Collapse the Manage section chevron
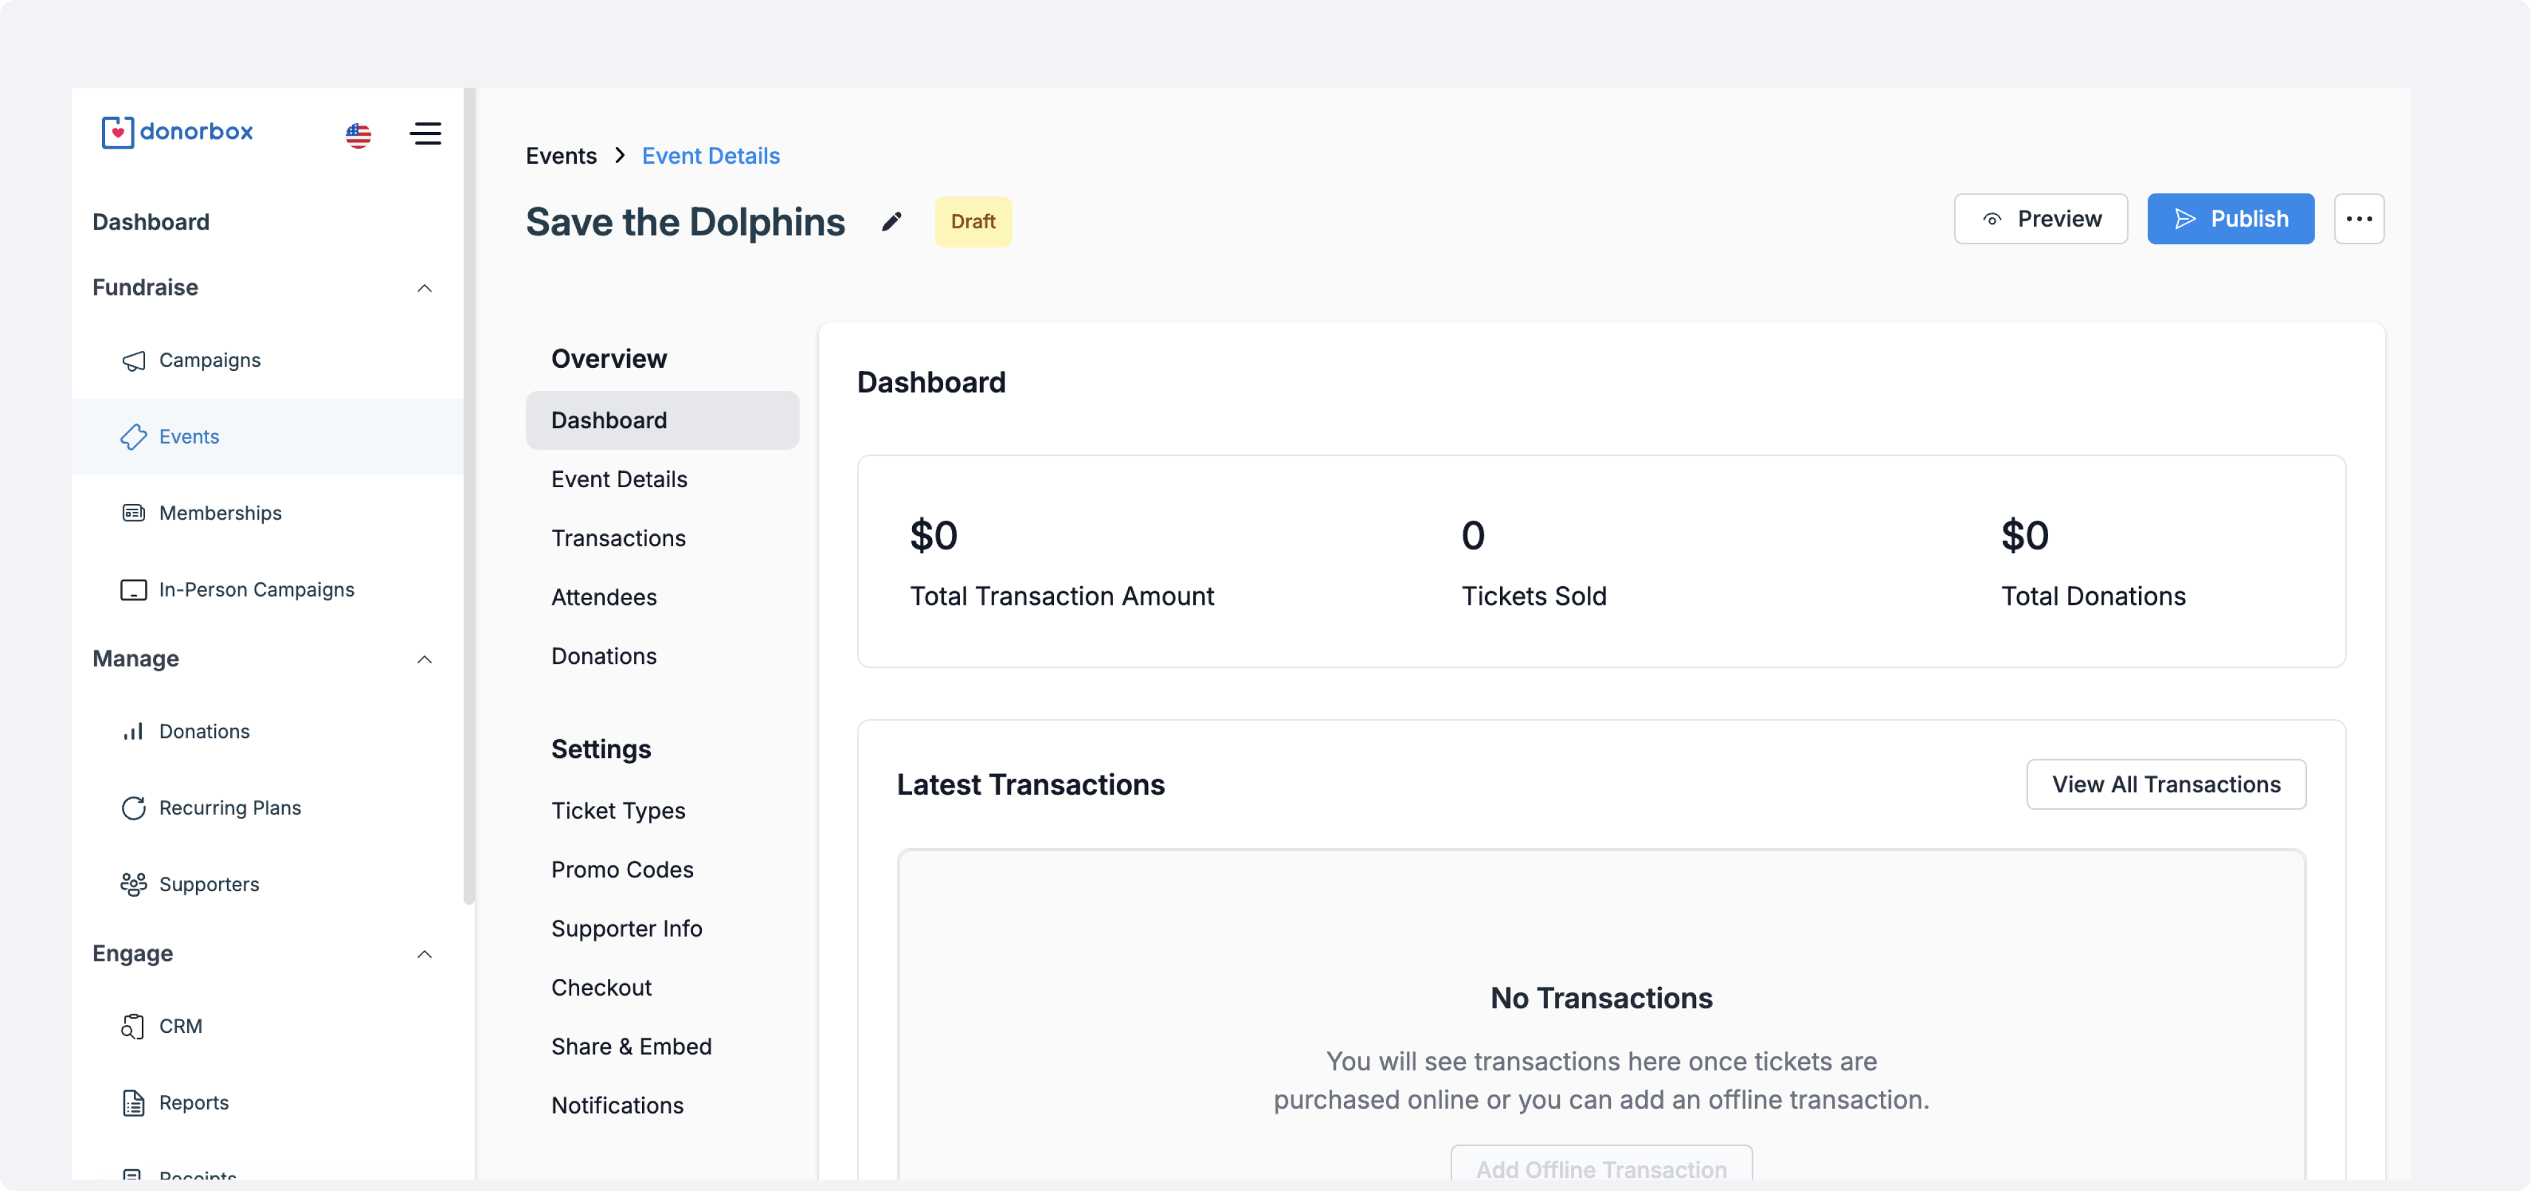 click(x=424, y=660)
